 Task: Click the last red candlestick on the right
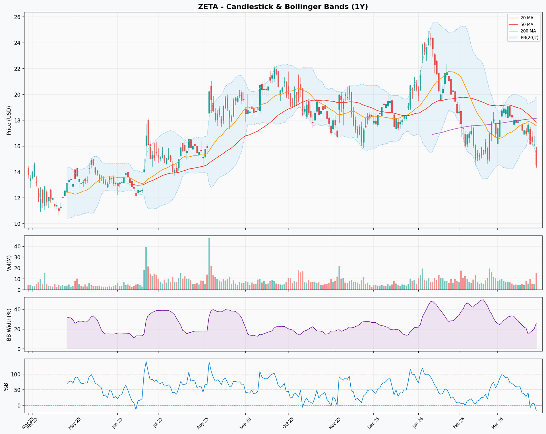[536, 157]
